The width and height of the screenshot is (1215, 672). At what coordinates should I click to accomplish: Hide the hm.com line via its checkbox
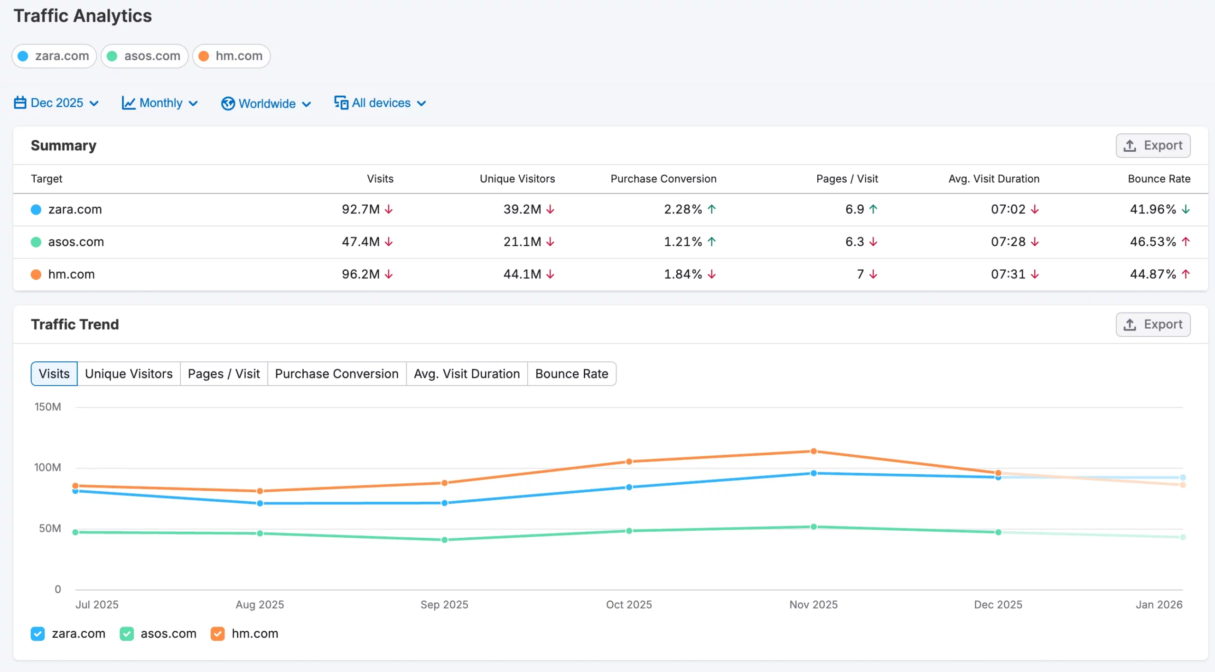[217, 634]
